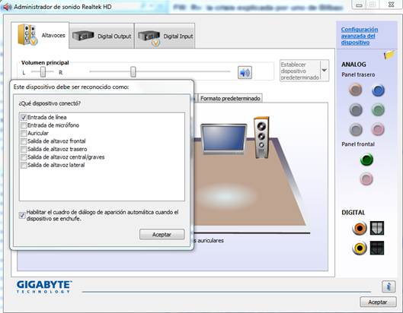Switch to the Digital Output tab
Viewport: 403px width, 313px height.
(102, 36)
